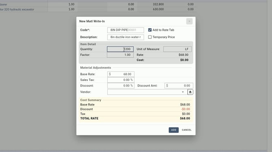The height and width of the screenshot is (152, 272).
Task: Click the Discount Amt field
Action: pyautogui.click(x=179, y=86)
